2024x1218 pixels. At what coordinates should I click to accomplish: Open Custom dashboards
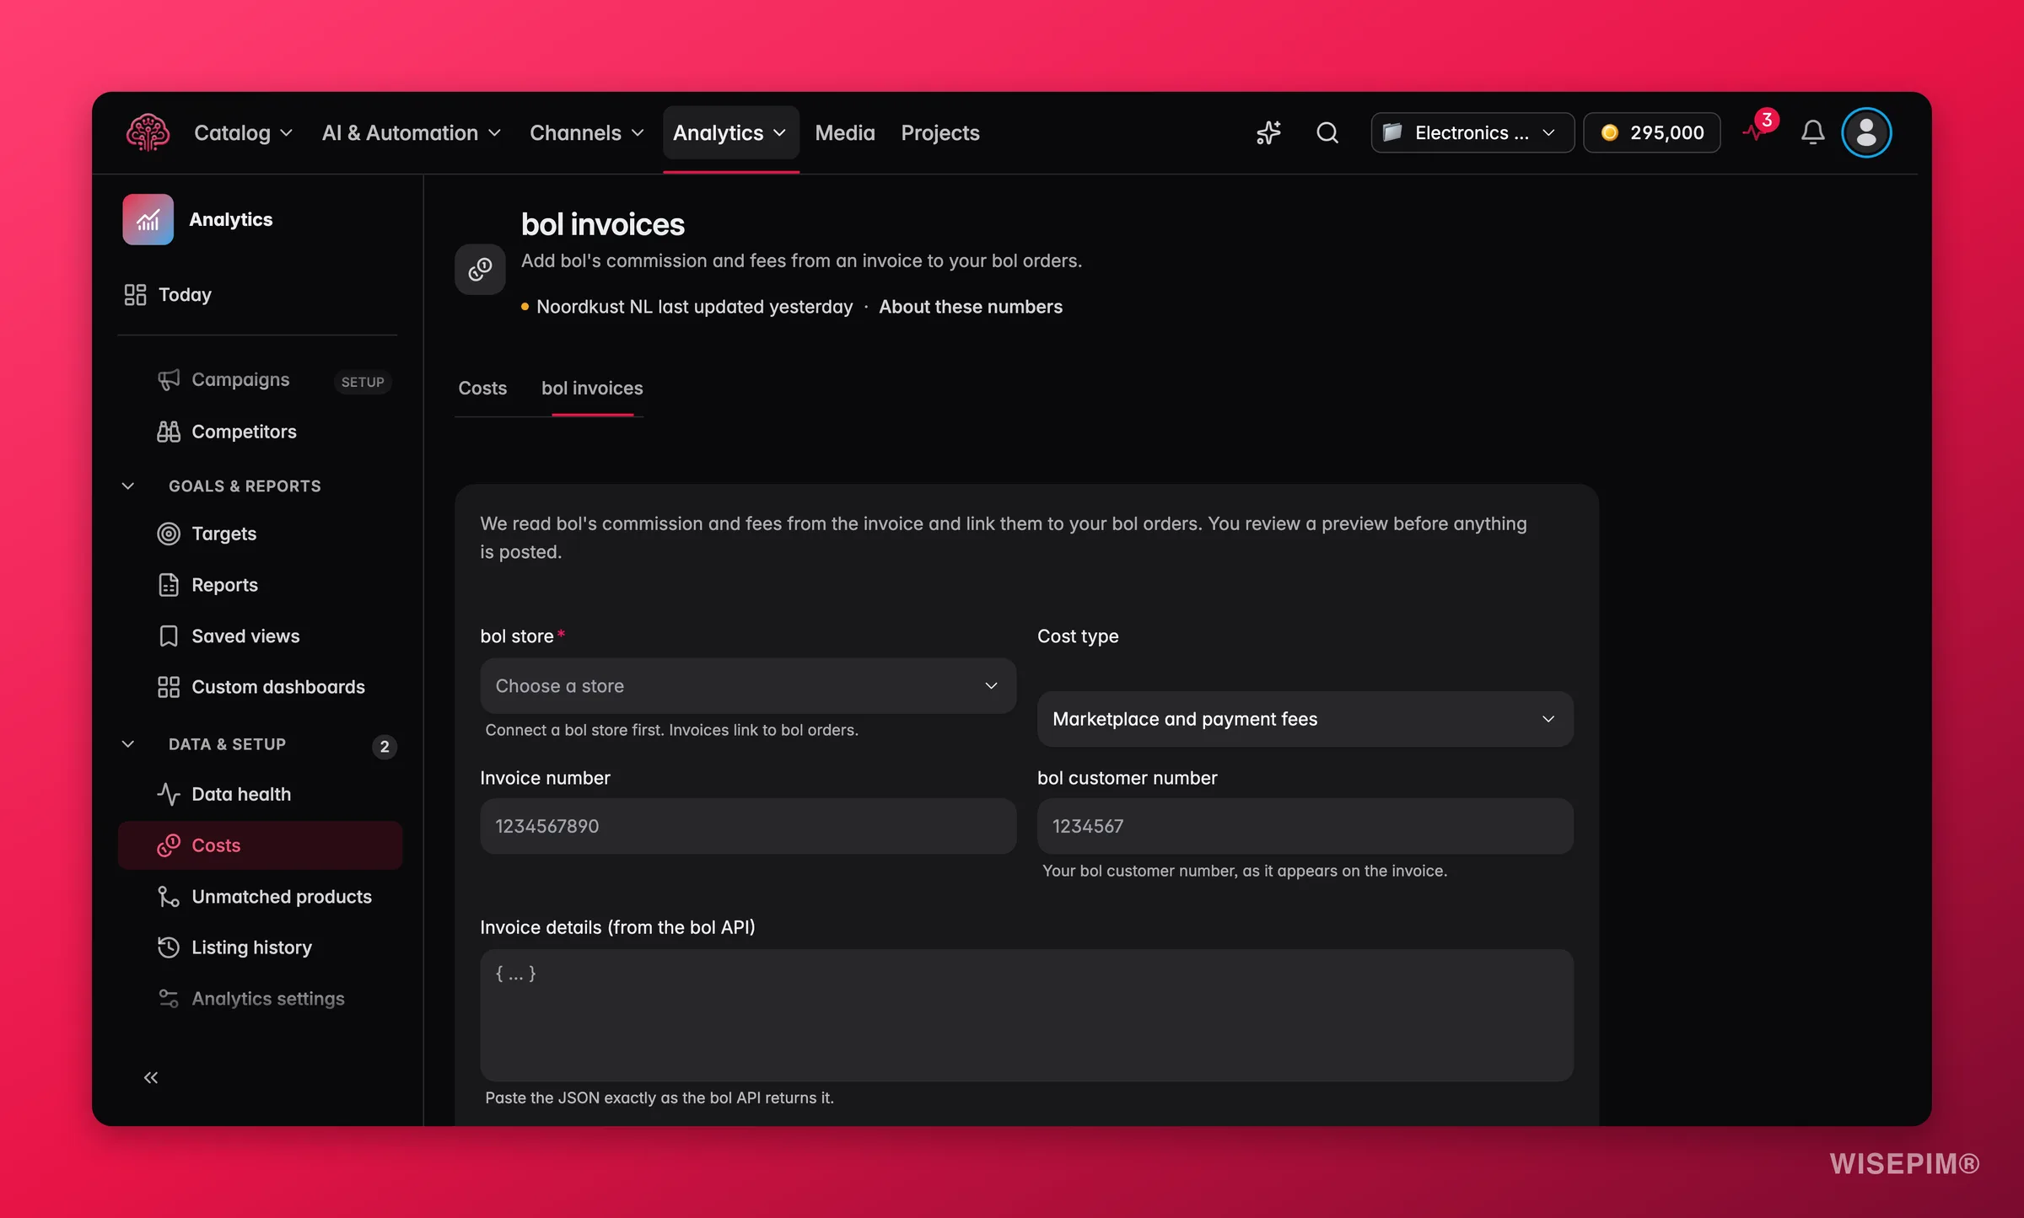[260, 687]
